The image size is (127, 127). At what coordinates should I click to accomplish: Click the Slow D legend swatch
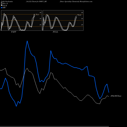point(2,3)
